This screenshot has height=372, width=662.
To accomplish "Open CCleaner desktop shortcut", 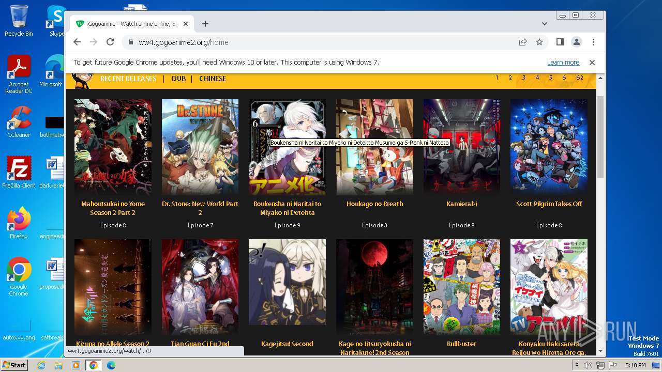I will coord(19,122).
